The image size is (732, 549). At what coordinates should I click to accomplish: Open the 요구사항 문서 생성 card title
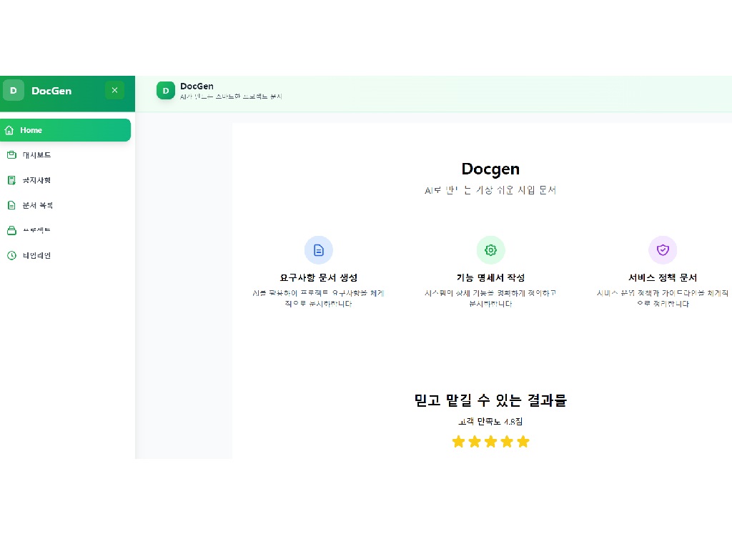click(x=319, y=277)
